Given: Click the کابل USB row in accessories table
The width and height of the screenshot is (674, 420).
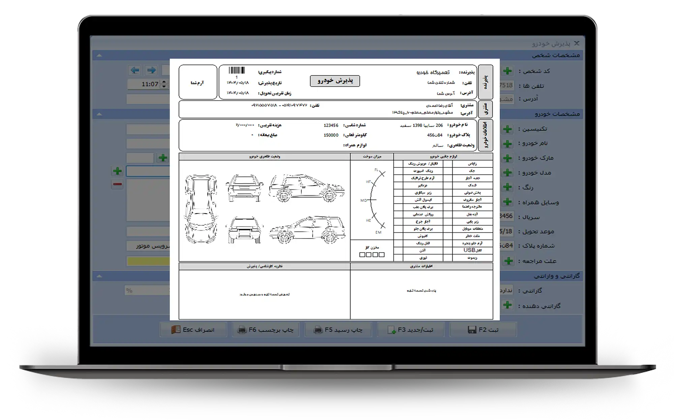Looking at the screenshot, I should [x=472, y=250].
